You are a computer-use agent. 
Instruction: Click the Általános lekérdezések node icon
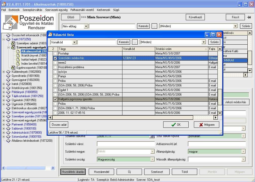point(8,141)
